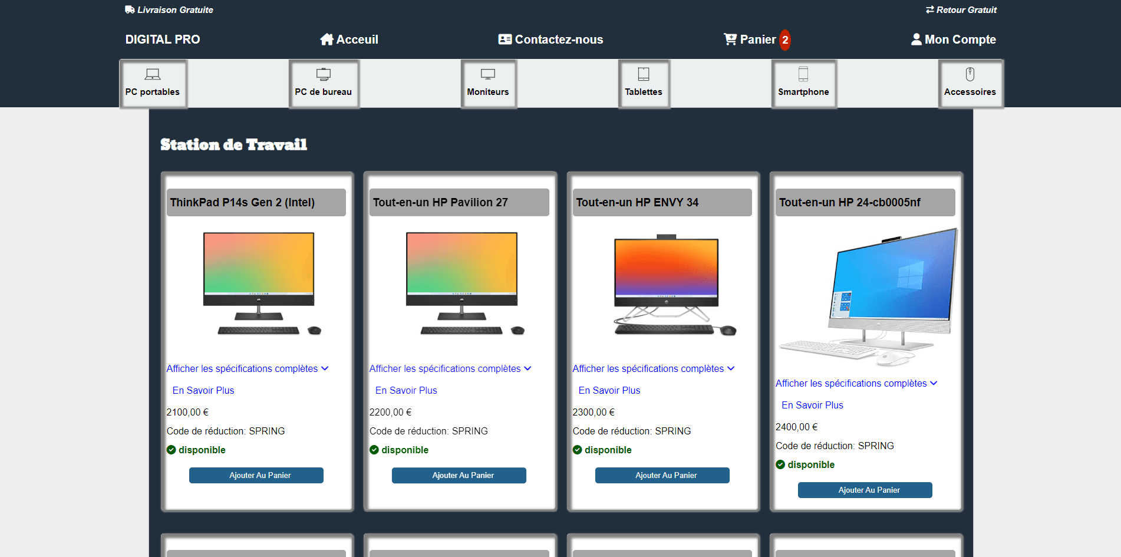
Task: Expand full specifications for HP Pavilion 27
Action: pos(450,368)
